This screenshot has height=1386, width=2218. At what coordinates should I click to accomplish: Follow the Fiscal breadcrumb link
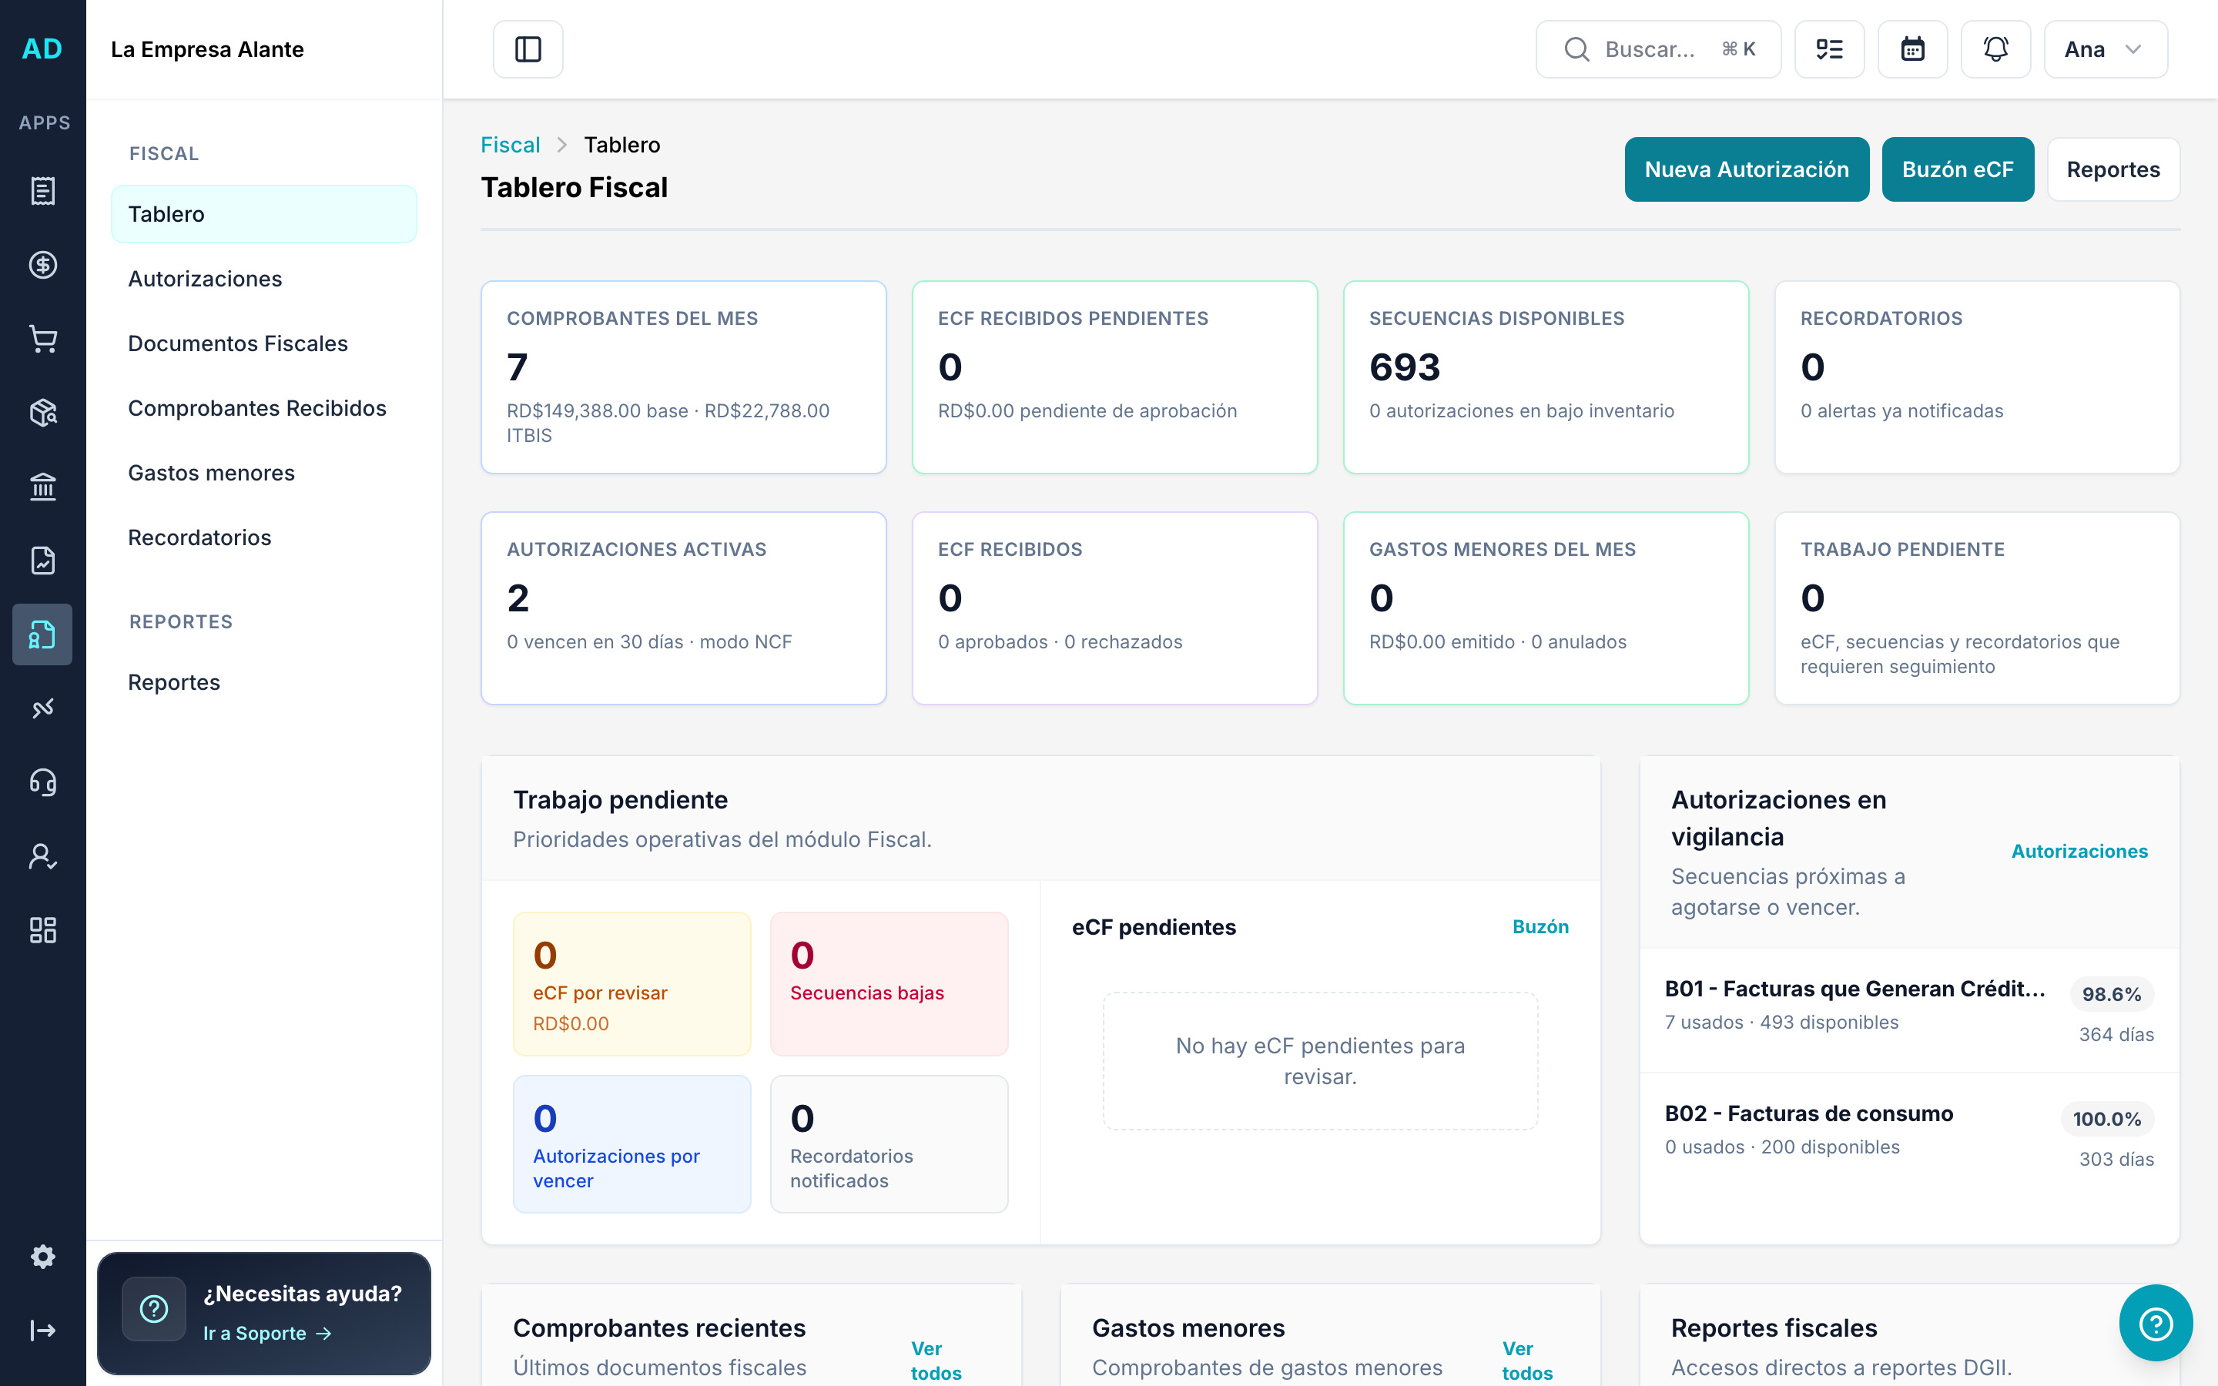coord(511,145)
